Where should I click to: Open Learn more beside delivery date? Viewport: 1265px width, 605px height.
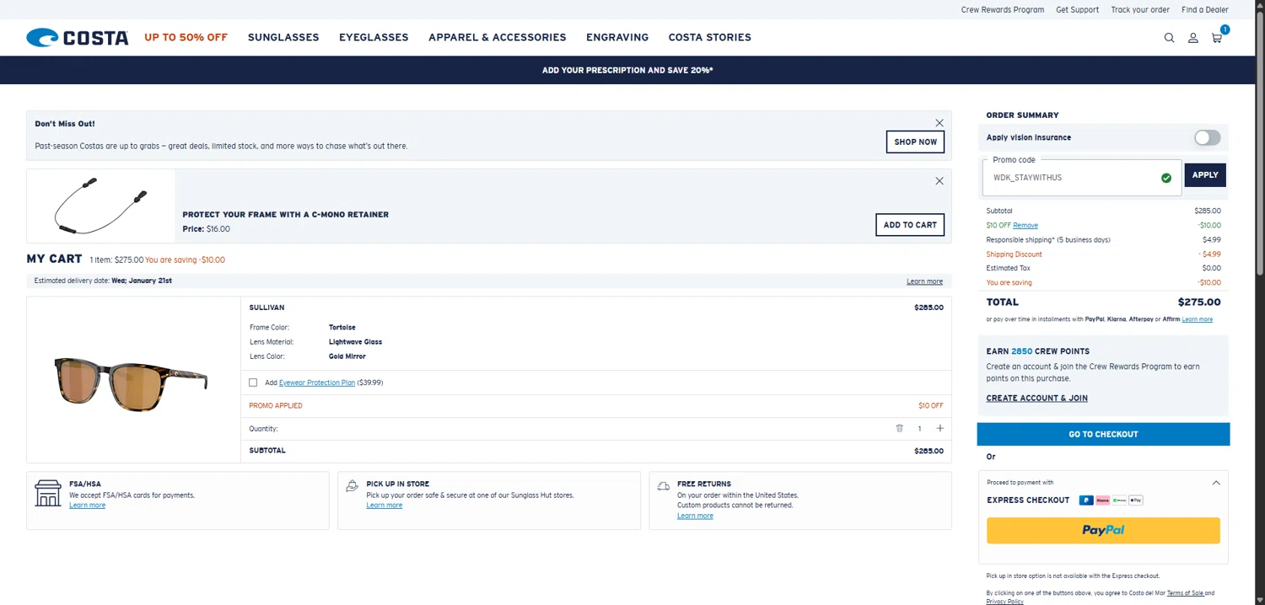point(924,281)
